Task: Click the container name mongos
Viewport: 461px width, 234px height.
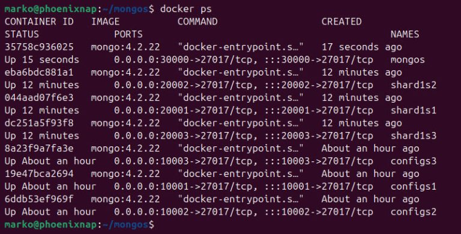Action: 408,60
